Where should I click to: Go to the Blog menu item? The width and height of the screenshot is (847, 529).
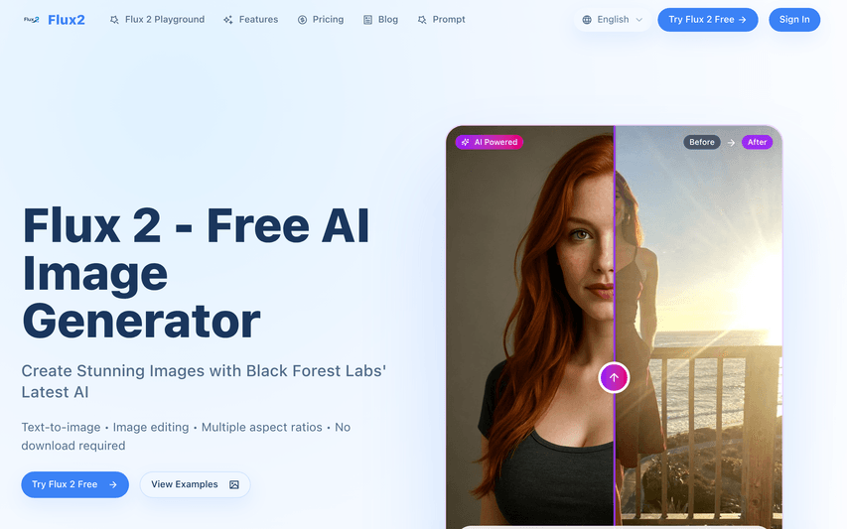click(381, 20)
